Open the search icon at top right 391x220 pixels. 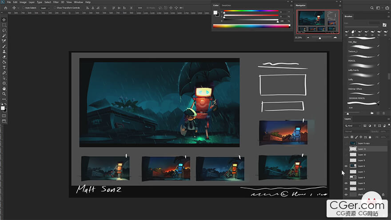[372, 8]
